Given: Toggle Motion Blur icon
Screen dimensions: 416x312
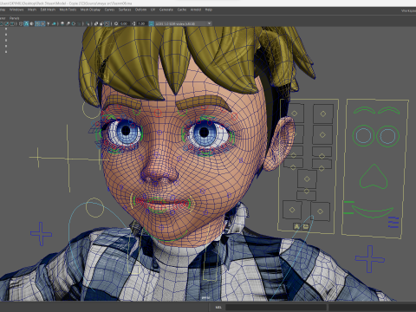Looking at the screenshot, I should point(68,23).
